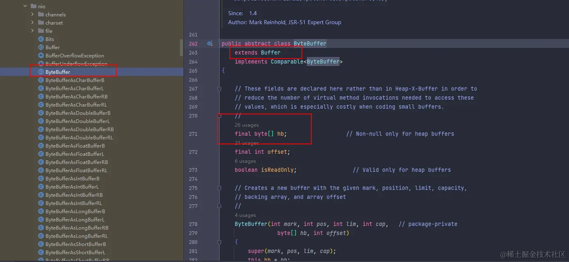Click the ByteBufferAsIntBufferL class icon

point(41,187)
